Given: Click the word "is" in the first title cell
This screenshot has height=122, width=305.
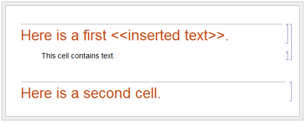Looking at the screenshot, I should point(58,35).
